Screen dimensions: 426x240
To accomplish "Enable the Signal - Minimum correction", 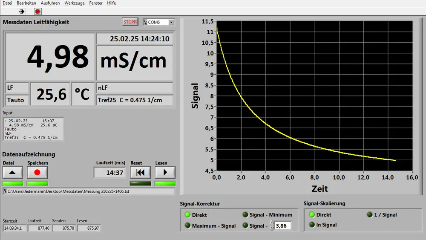I will pos(245,215).
